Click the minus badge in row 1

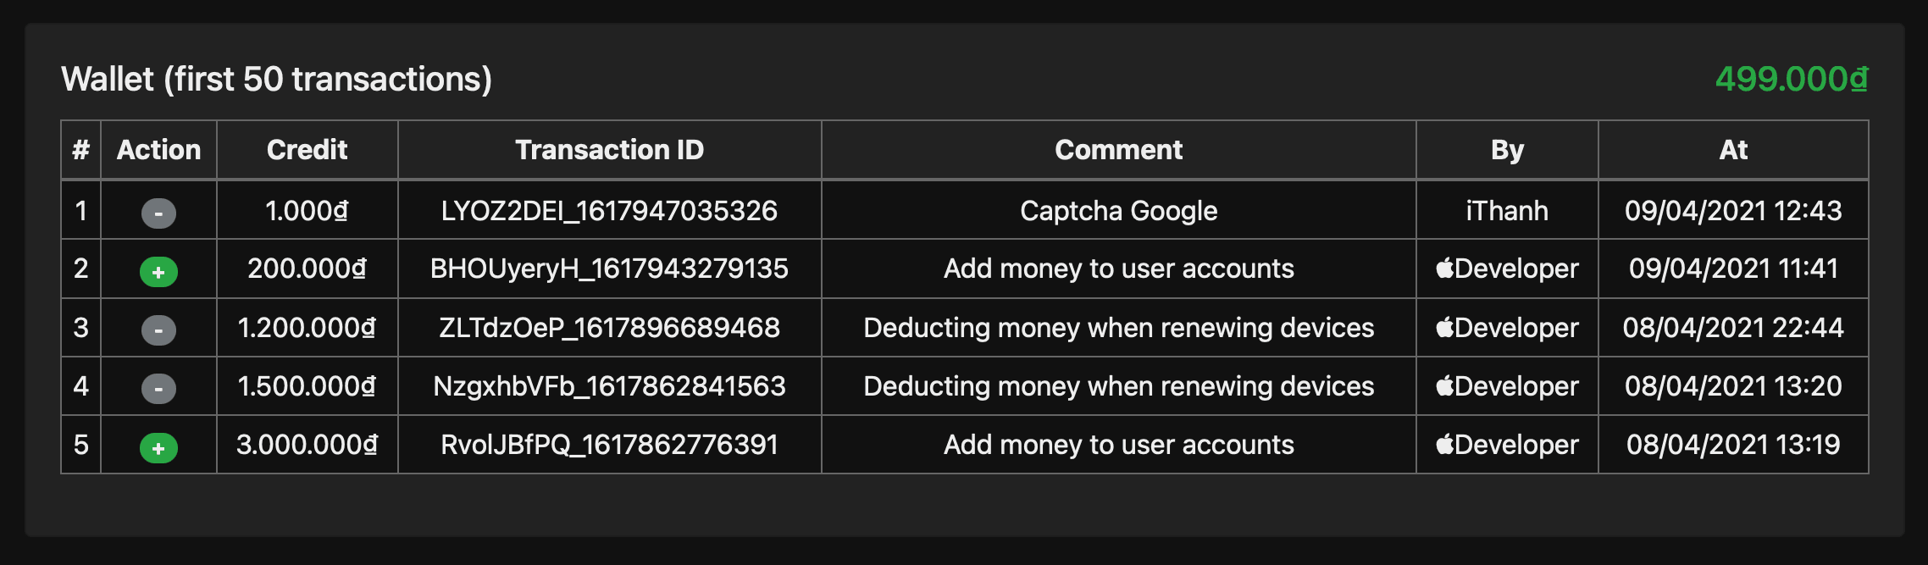[x=158, y=213]
